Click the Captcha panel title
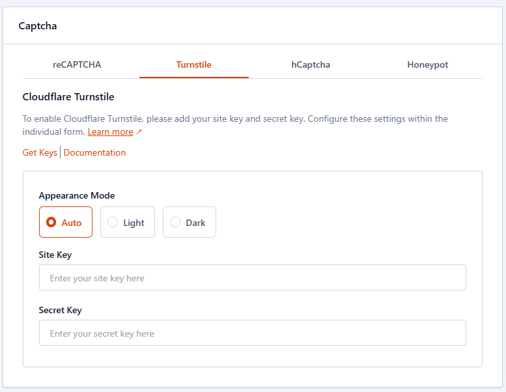 tap(38, 26)
